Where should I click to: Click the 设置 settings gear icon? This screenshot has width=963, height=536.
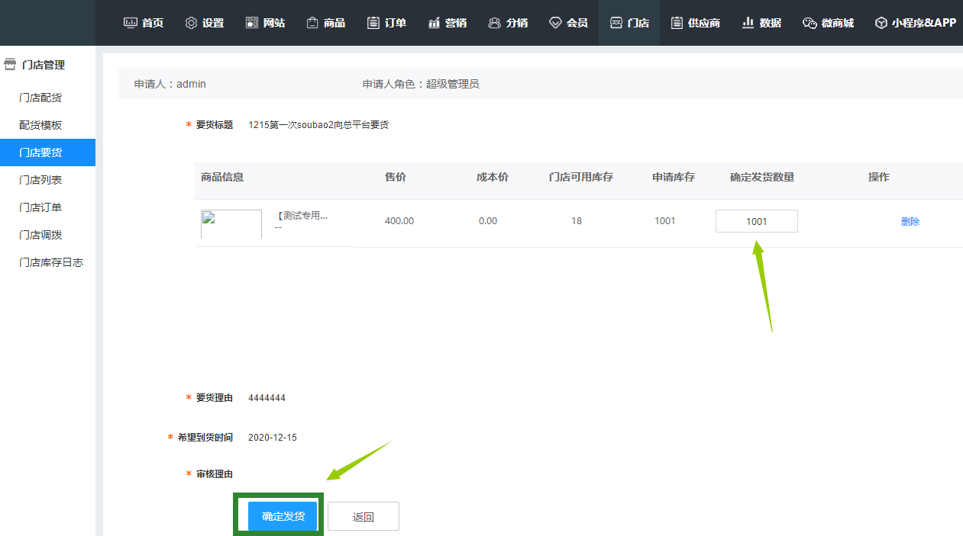191,22
